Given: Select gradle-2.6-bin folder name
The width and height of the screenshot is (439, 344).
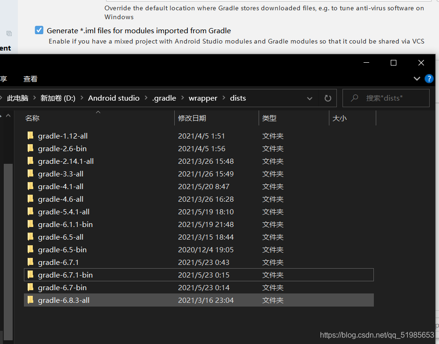Looking at the screenshot, I should pyautogui.click(x=62, y=148).
